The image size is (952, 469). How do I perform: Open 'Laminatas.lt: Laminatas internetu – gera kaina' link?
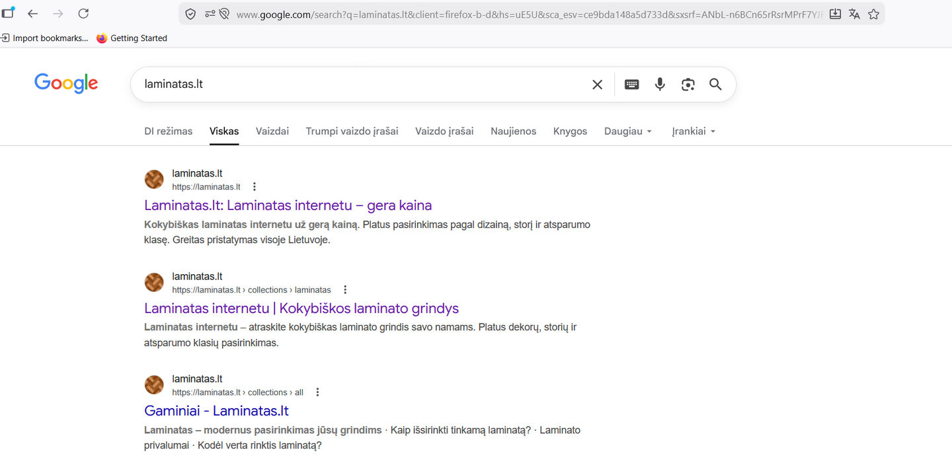288,205
